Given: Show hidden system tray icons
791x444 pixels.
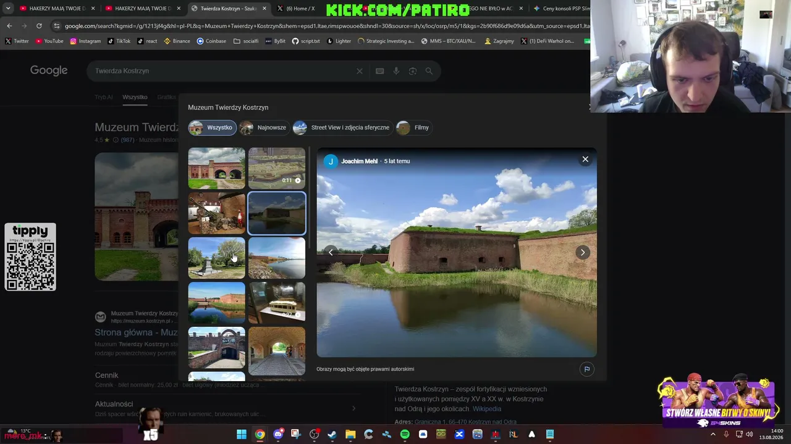Looking at the screenshot, I should pos(713,434).
